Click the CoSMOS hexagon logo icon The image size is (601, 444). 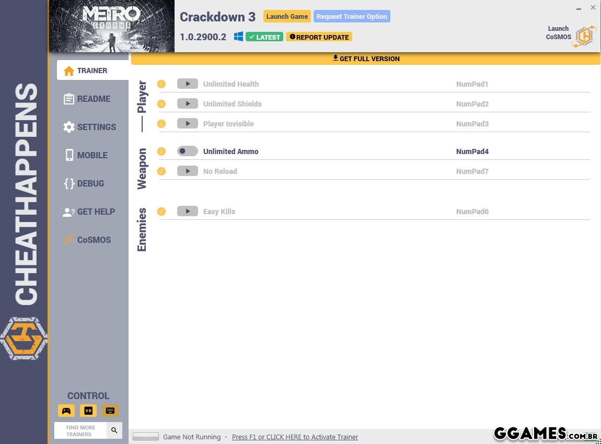click(584, 36)
